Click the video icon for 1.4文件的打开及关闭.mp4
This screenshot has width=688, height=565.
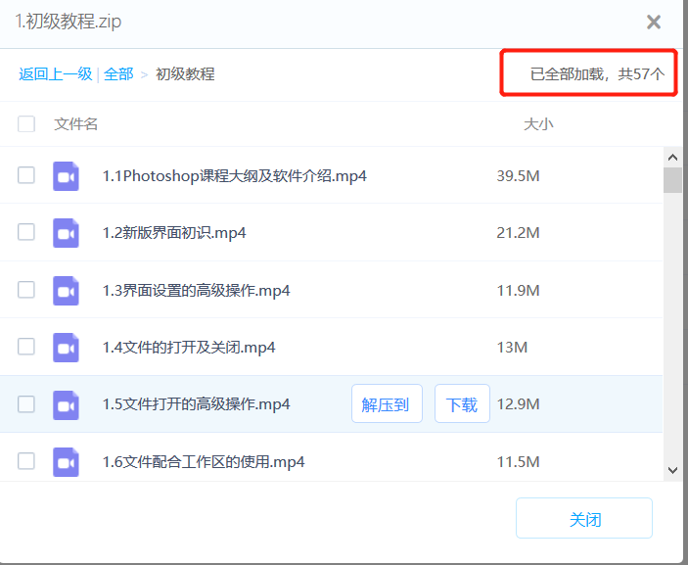(66, 348)
